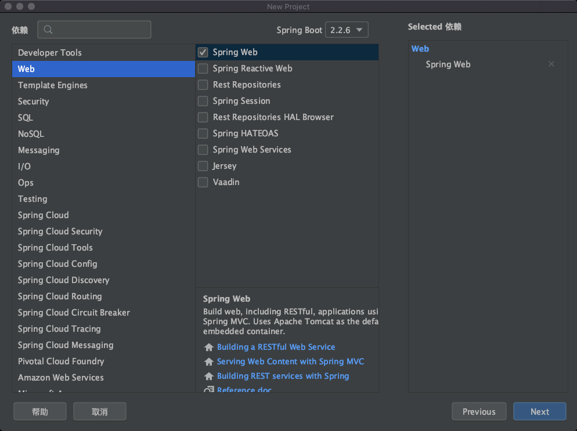Remove Spring Web using the X icon
Viewport: 577px width, 431px height.
pyautogui.click(x=551, y=64)
